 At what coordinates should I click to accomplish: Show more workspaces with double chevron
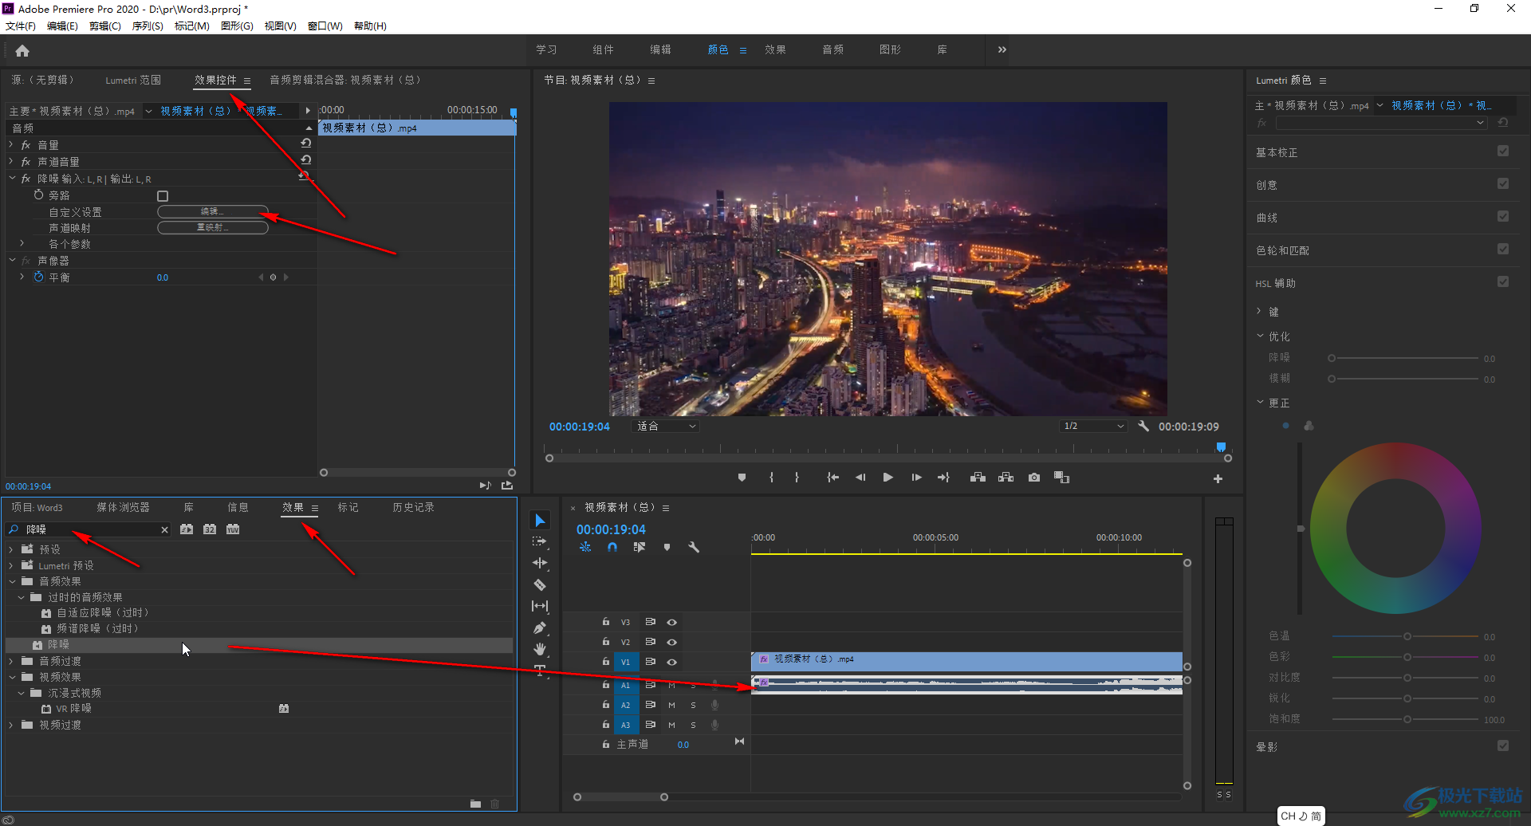(x=1002, y=49)
